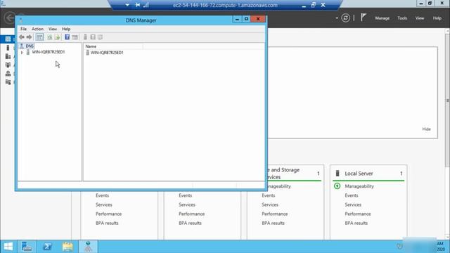This screenshot has height=253, width=450.
Task: Open the Help menu in DNS Manager
Action: click(x=66, y=29)
